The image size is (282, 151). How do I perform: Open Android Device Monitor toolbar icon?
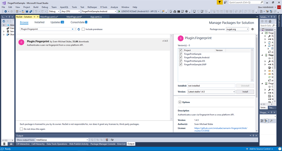pos(186,12)
